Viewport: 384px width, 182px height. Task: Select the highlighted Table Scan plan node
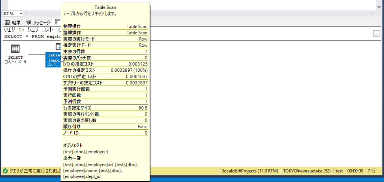coord(53,59)
